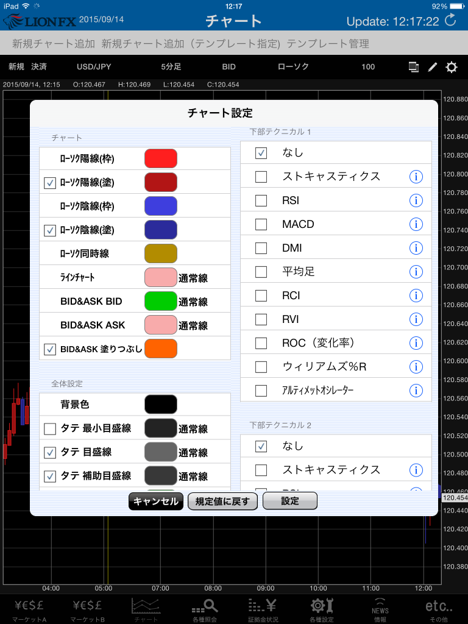
Task: Open マーケットB tab icon
Action: click(x=87, y=610)
